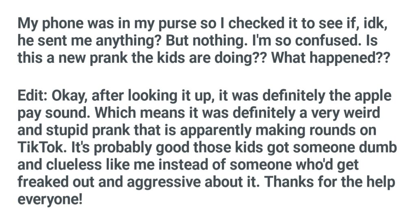Screen dimensions: 416x215
Task: Click the word "rounds"
Action: pyautogui.click(x=336, y=131)
